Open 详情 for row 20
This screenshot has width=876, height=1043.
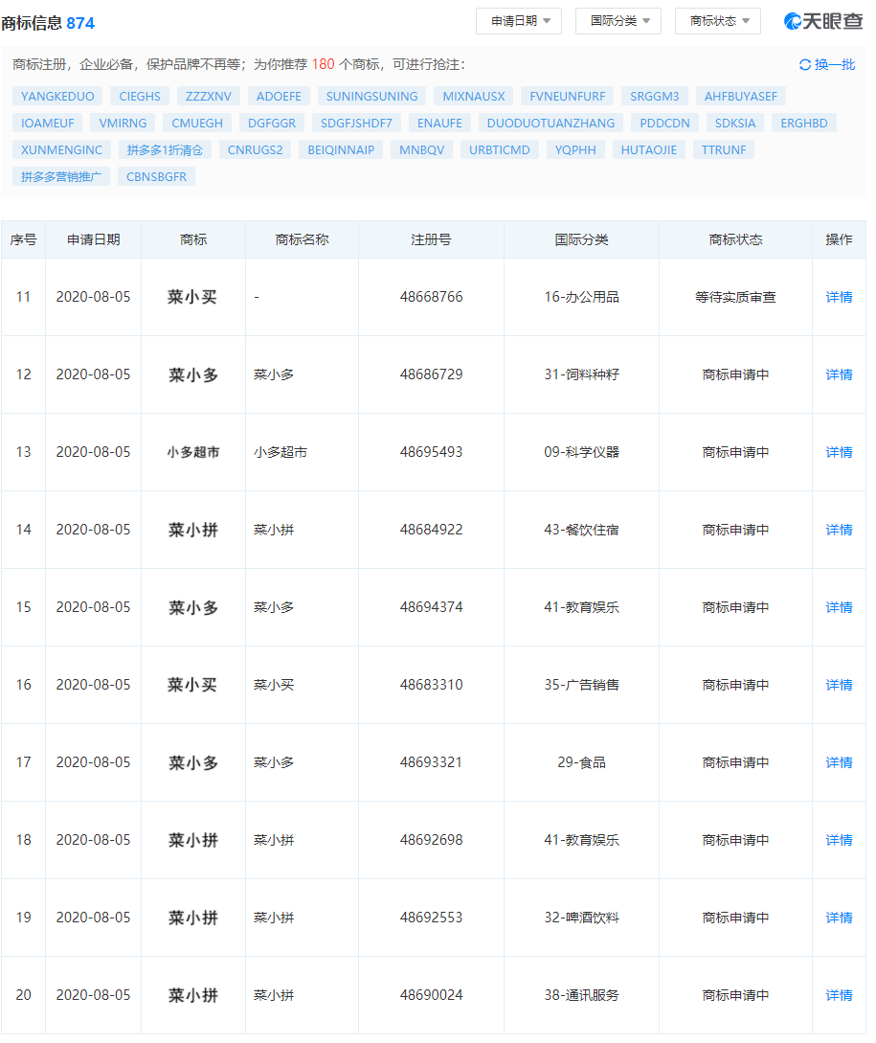click(x=839, y=995)
